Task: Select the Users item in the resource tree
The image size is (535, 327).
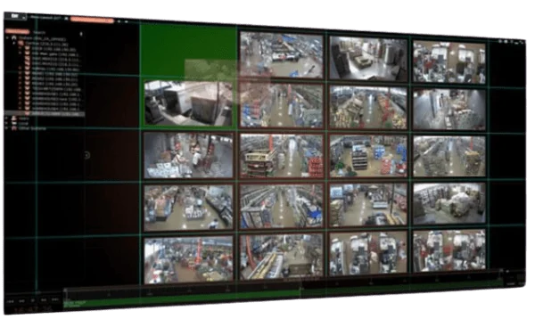Action: (x=23, y=119)
